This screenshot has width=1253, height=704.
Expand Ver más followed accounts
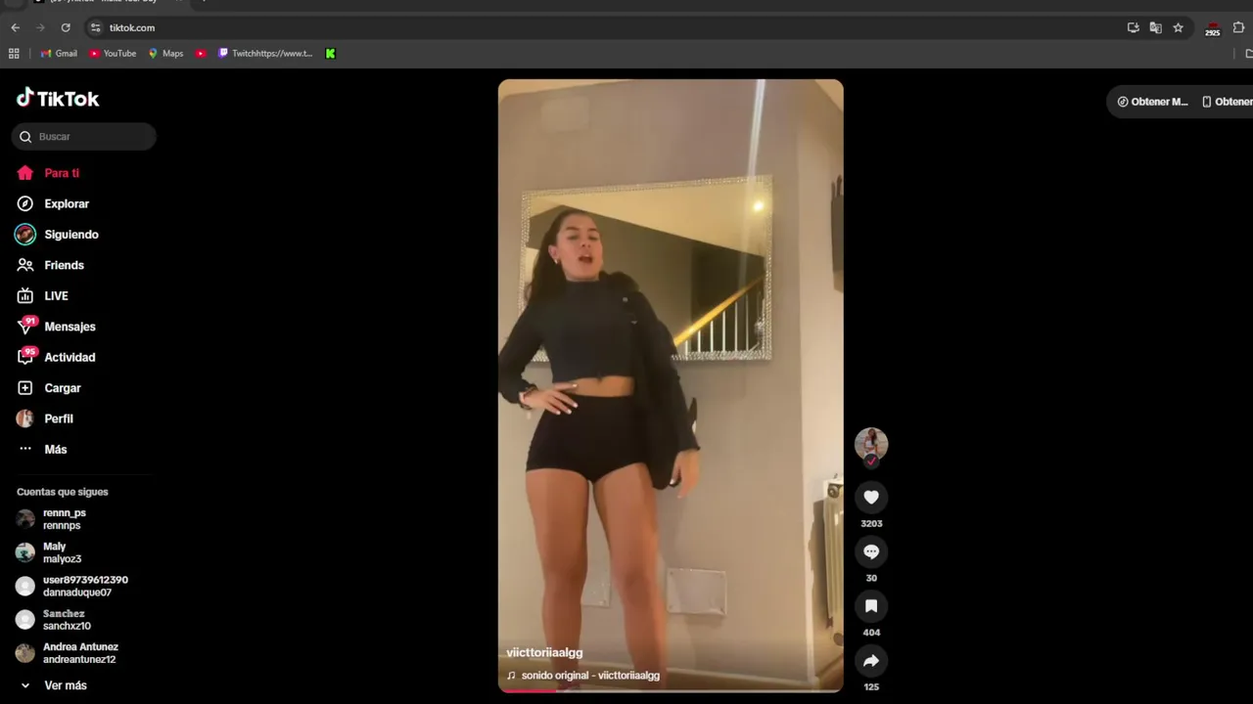[x=66, y=685]
